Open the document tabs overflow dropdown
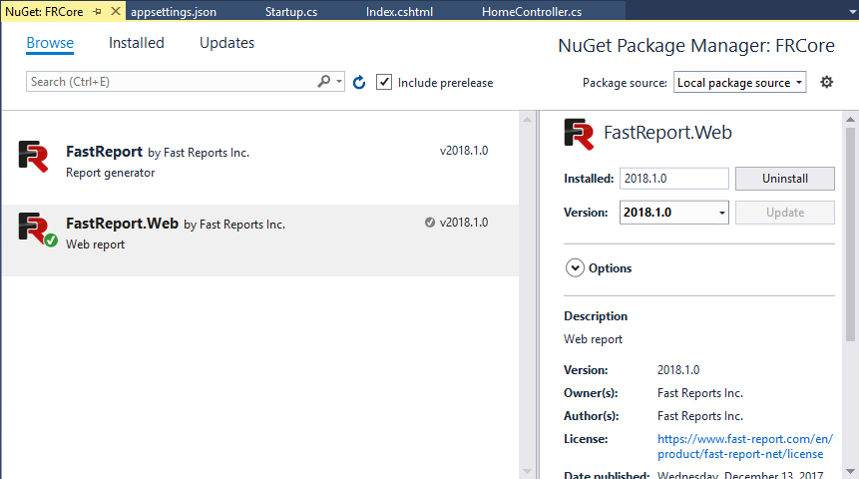The width and height of the screenshot is (859, 479). (853, 11)
